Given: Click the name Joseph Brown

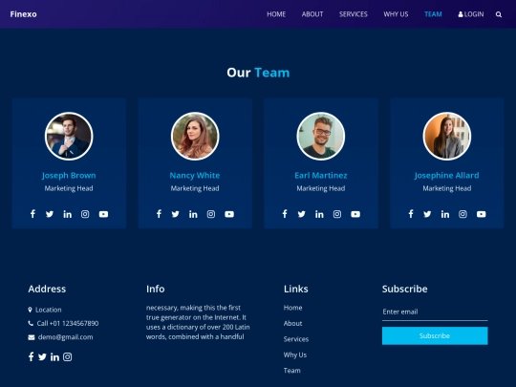Looking at the screenshot, I should coord(69,176).
